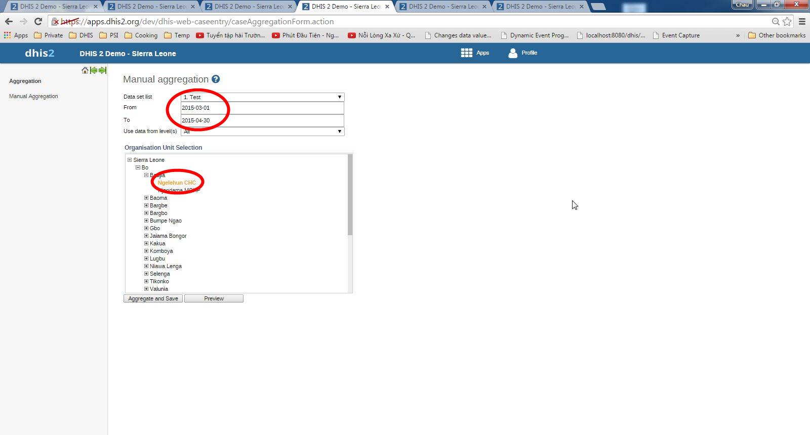Image resolution: width=810 pixels, height=435 pixels.
Task: Open the Chrome Apps shortcut in bookmarks bar
Action: point(16,35)
